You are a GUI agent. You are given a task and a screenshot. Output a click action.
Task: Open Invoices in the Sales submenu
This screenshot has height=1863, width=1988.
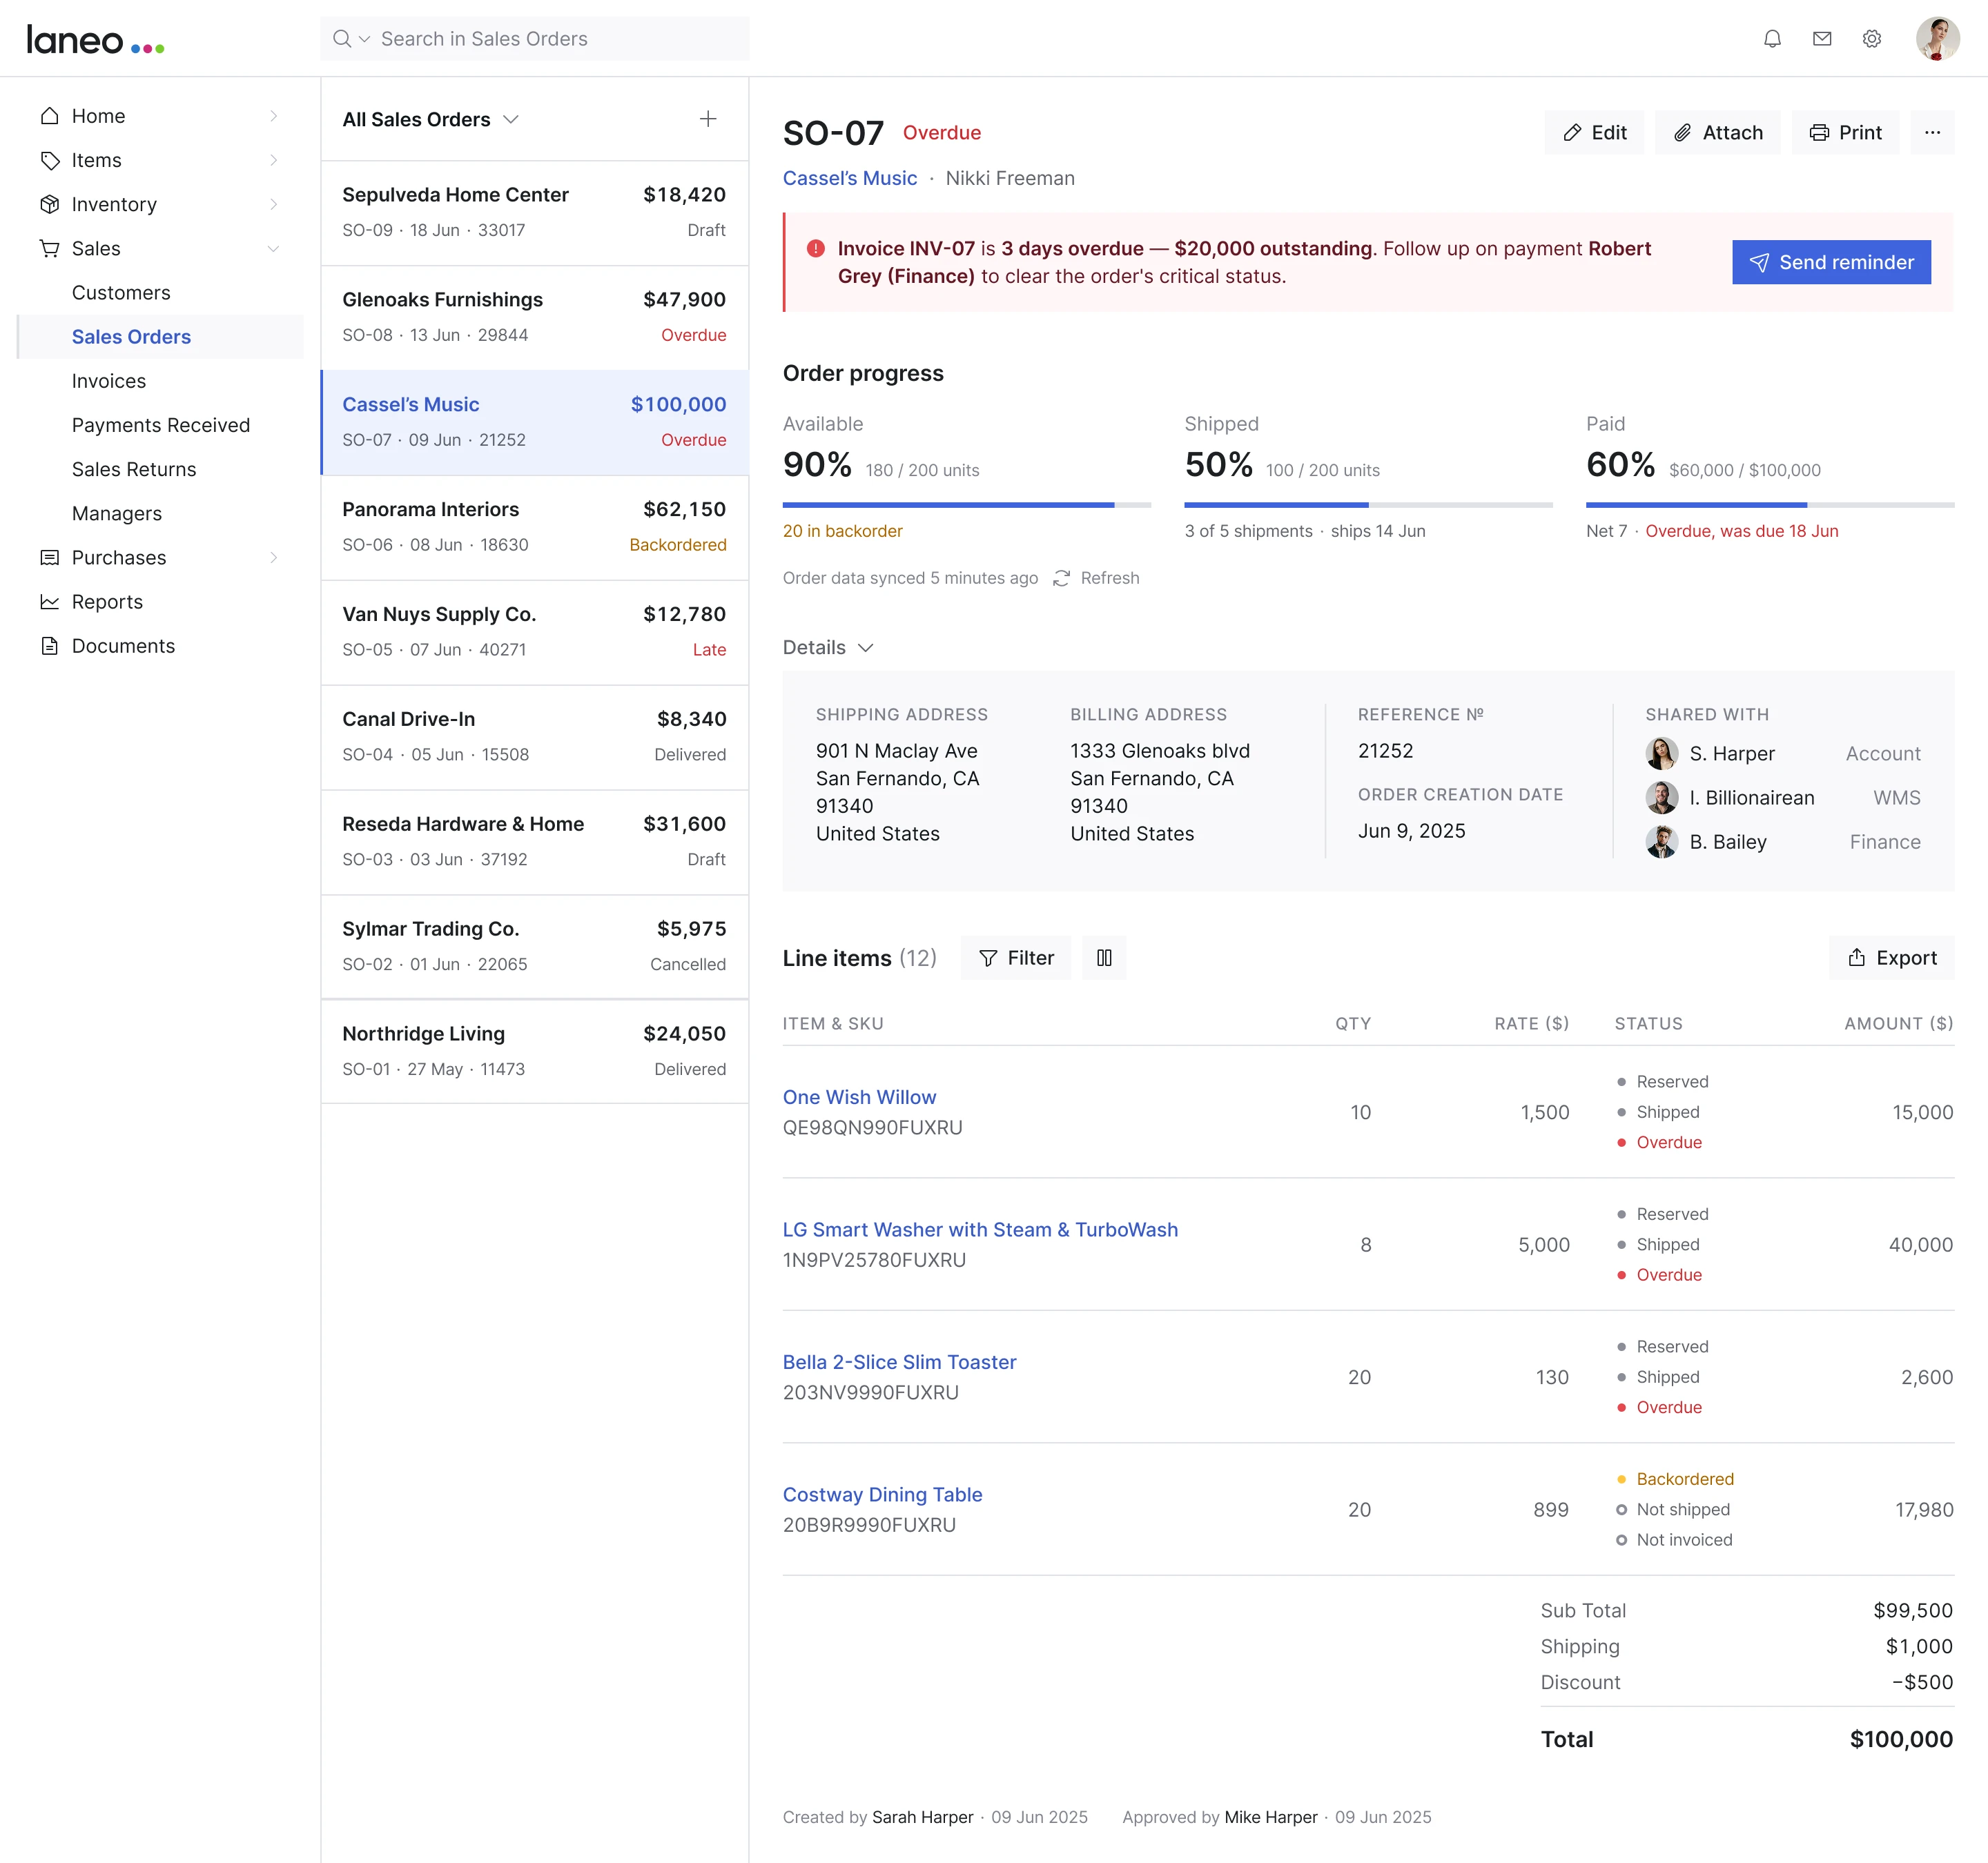(109, 381)
